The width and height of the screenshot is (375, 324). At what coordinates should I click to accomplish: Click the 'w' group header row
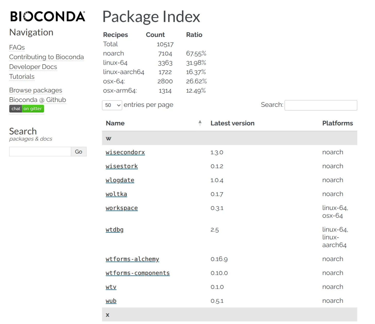tap(230, 138)
